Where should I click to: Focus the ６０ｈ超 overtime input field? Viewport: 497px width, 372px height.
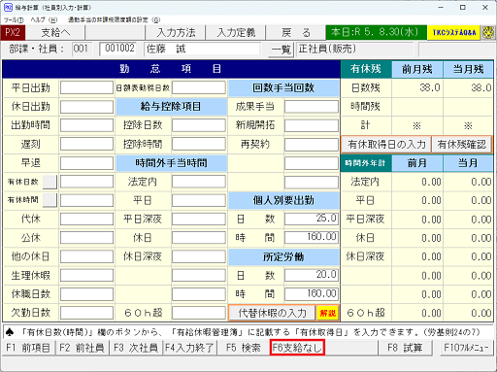tap(199, 313)
